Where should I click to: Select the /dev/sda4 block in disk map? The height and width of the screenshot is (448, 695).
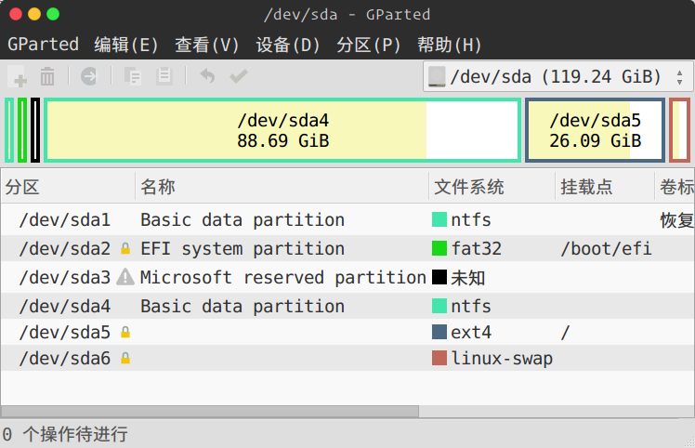click(282, 131)
